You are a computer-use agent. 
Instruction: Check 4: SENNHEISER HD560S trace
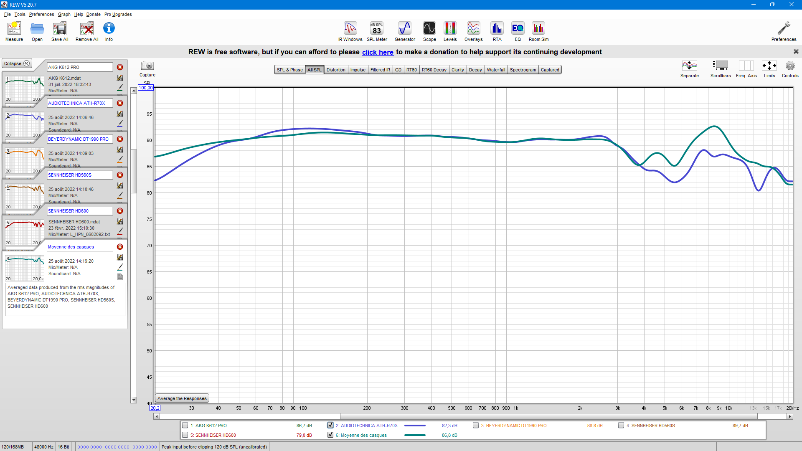[621, 426]
